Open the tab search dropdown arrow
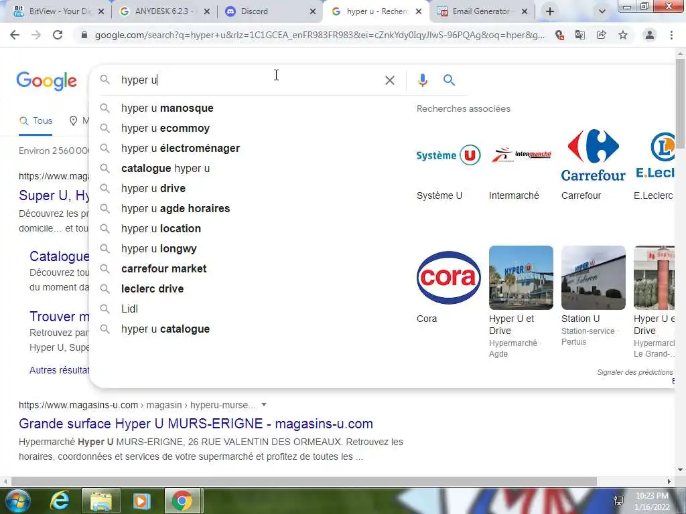The height and width of the screenshot is (514, 686). coord(602,12)
